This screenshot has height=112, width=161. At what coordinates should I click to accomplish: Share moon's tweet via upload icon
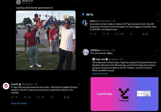coord(131,34)
